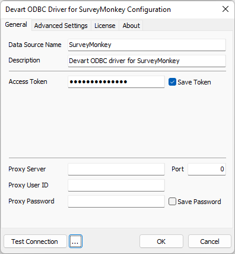
Task: Click the Description label text
Action: click(24, 60)
